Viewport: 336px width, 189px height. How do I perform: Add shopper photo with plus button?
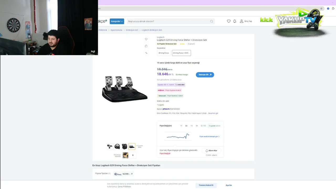click(133, 155)
